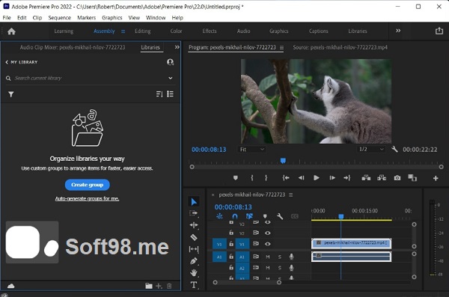Viewport: 449px width, 297px height.
Task: Toggle insert sequences as nests icon
Action: (x=219, y=216)
